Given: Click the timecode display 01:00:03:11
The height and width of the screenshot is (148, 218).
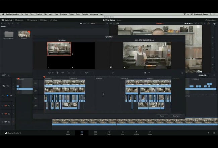Looking at the screenshot, I should (203, 75).
